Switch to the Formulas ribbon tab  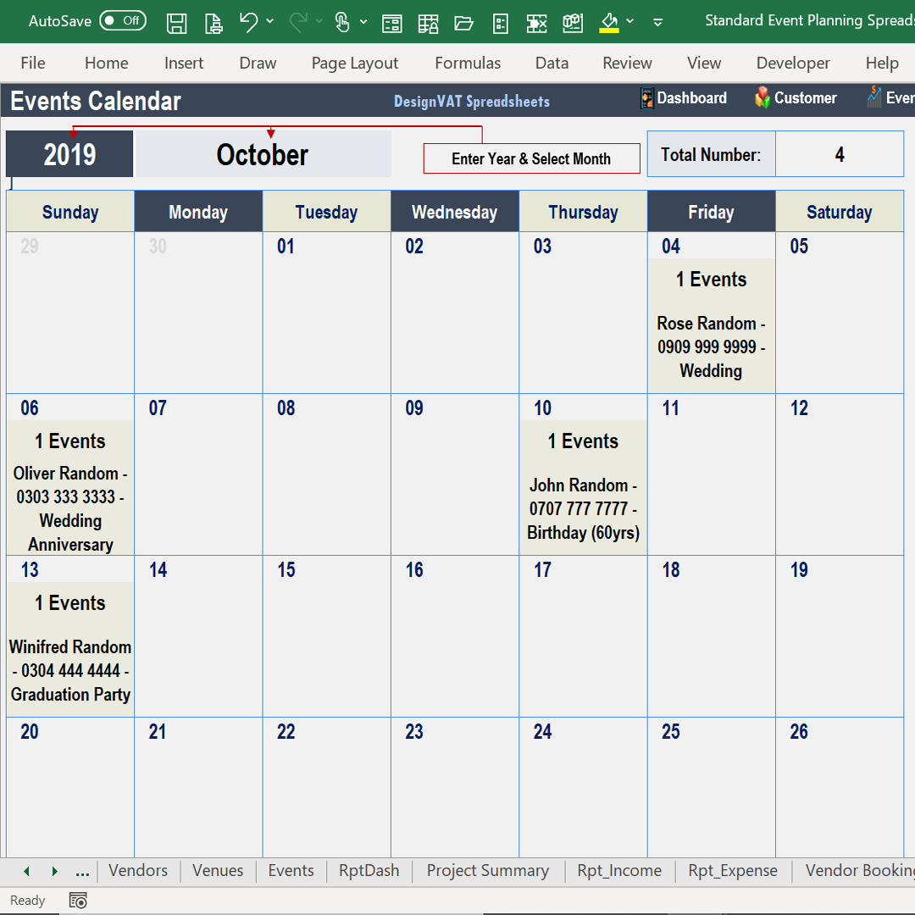[468, 63]
